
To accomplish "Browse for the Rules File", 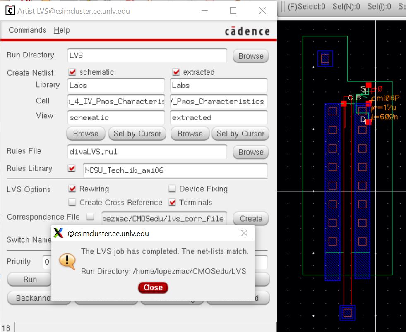I will point(250,152).
